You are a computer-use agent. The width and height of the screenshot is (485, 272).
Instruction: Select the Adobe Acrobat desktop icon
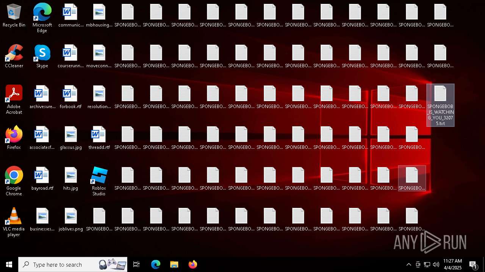(14, 100)
